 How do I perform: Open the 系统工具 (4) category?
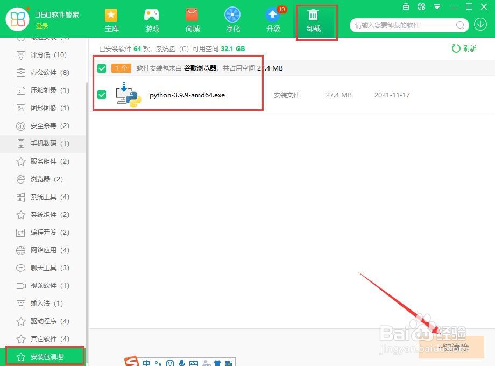[x=43, y=197]
